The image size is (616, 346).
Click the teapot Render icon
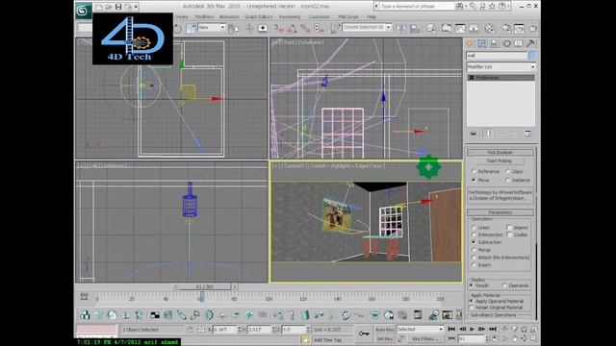click(x=533, y=28)
